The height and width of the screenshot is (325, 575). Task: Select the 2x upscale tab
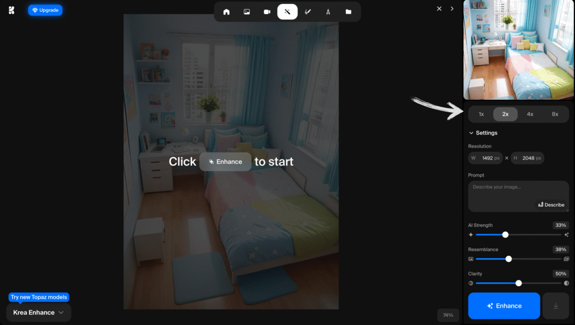[505, 113]
